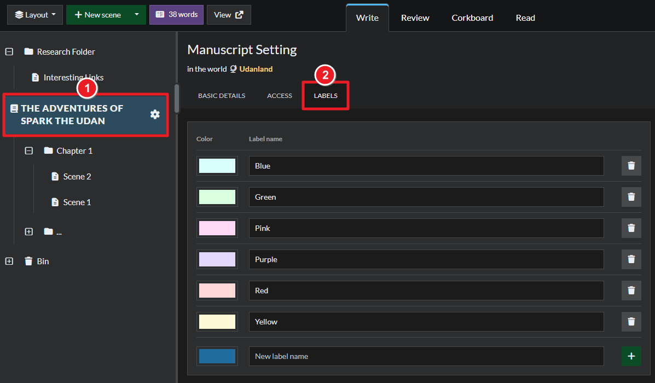This screenshot has height=383, width=655.
Task: Delete the Purple label
Action: (631, 259)
